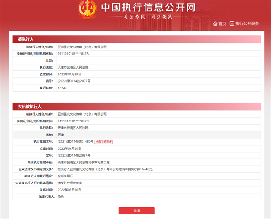Click the red 关闭 button
The height and width of the screenshot is (219, 271).
point(137,211)
